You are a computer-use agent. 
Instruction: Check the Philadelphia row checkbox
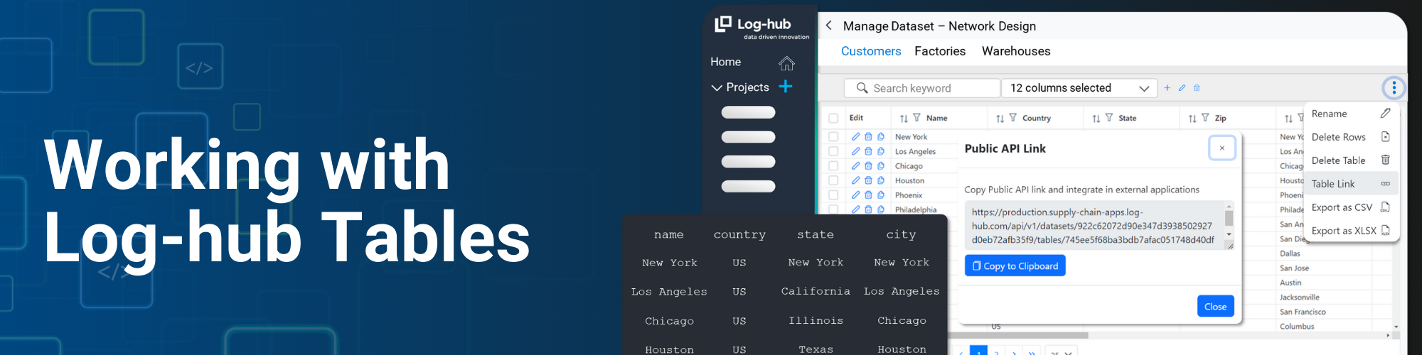[x=833, y=209]
